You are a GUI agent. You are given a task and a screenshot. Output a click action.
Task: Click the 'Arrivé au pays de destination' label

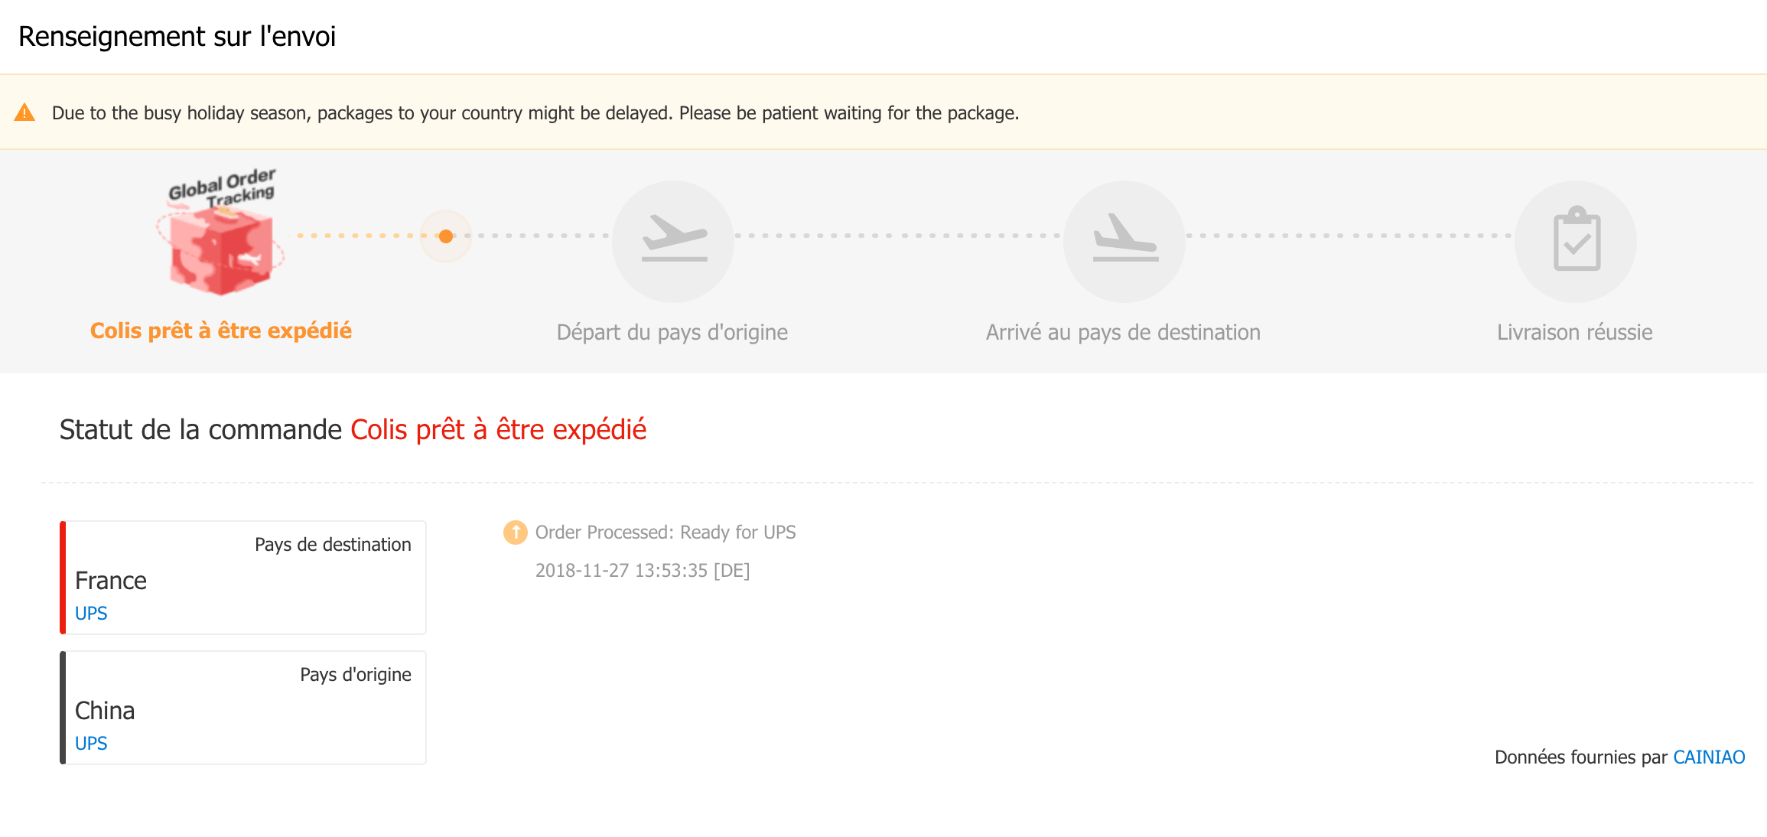tap(1123, 332)
